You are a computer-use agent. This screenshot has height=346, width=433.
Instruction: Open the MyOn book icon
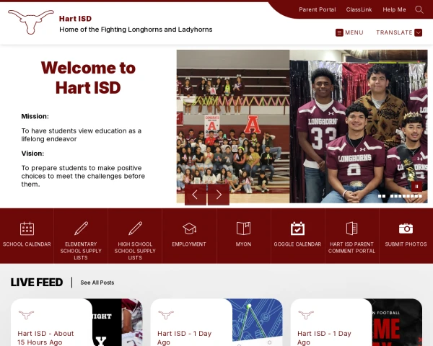(243, 229)
